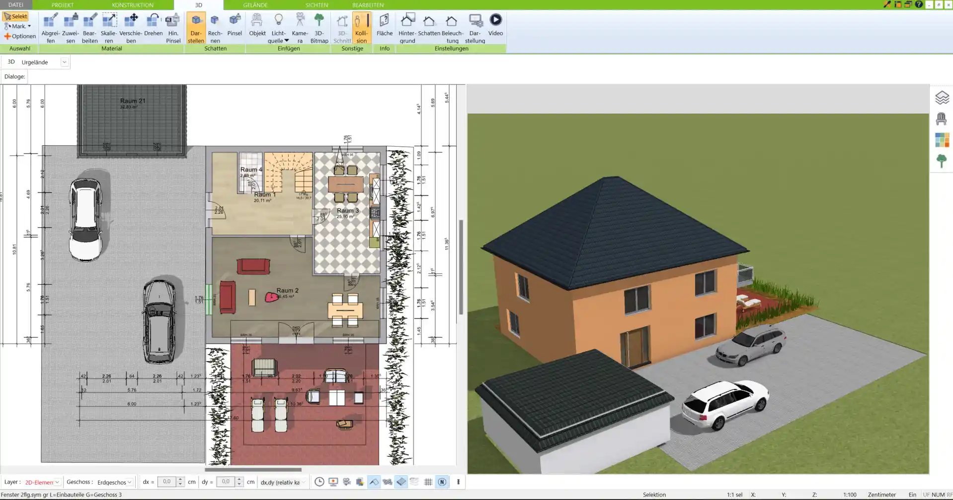Increase the dx stepper value
This screenshot has width=953, height=500.
point(181,480)
